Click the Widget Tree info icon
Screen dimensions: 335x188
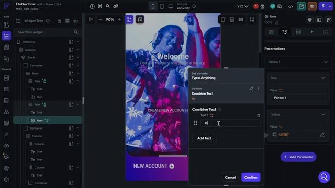pos(48,21)
